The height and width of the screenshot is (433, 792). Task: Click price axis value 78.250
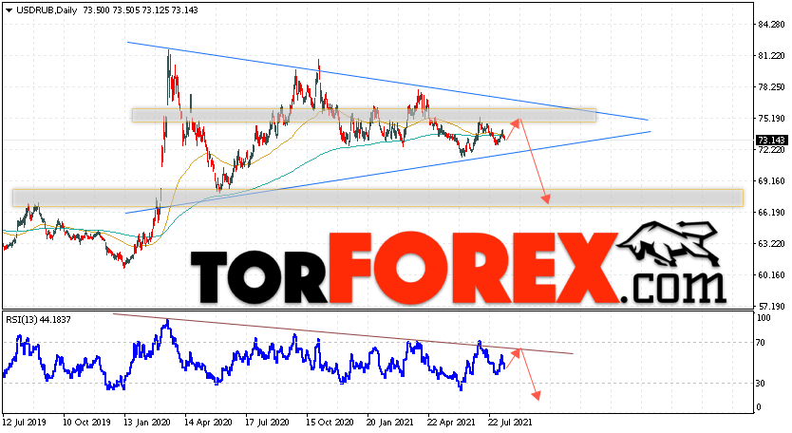tap(771, 87)
